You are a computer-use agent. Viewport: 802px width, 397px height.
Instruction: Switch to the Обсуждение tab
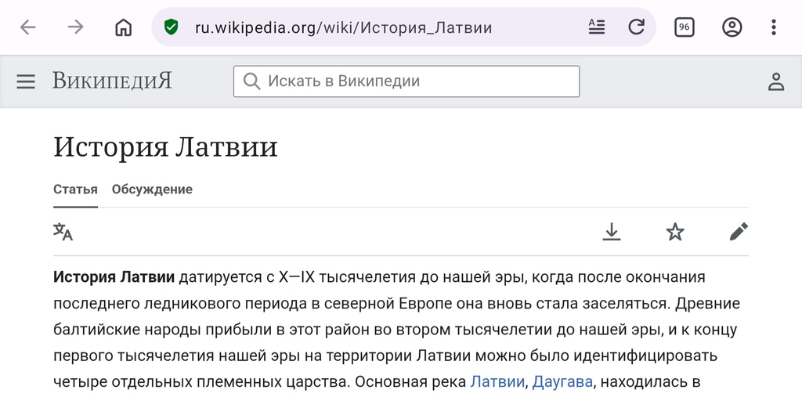point(153,189)
